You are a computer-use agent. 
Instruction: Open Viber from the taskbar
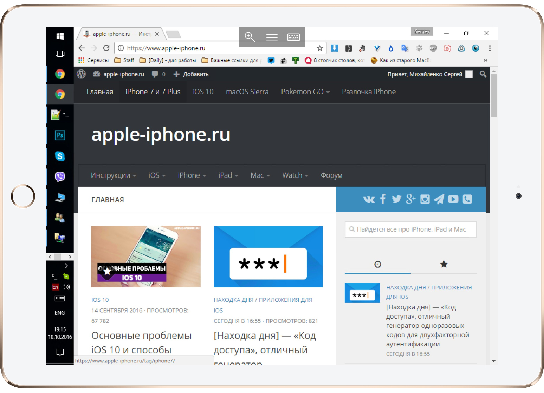coord(60,176)
